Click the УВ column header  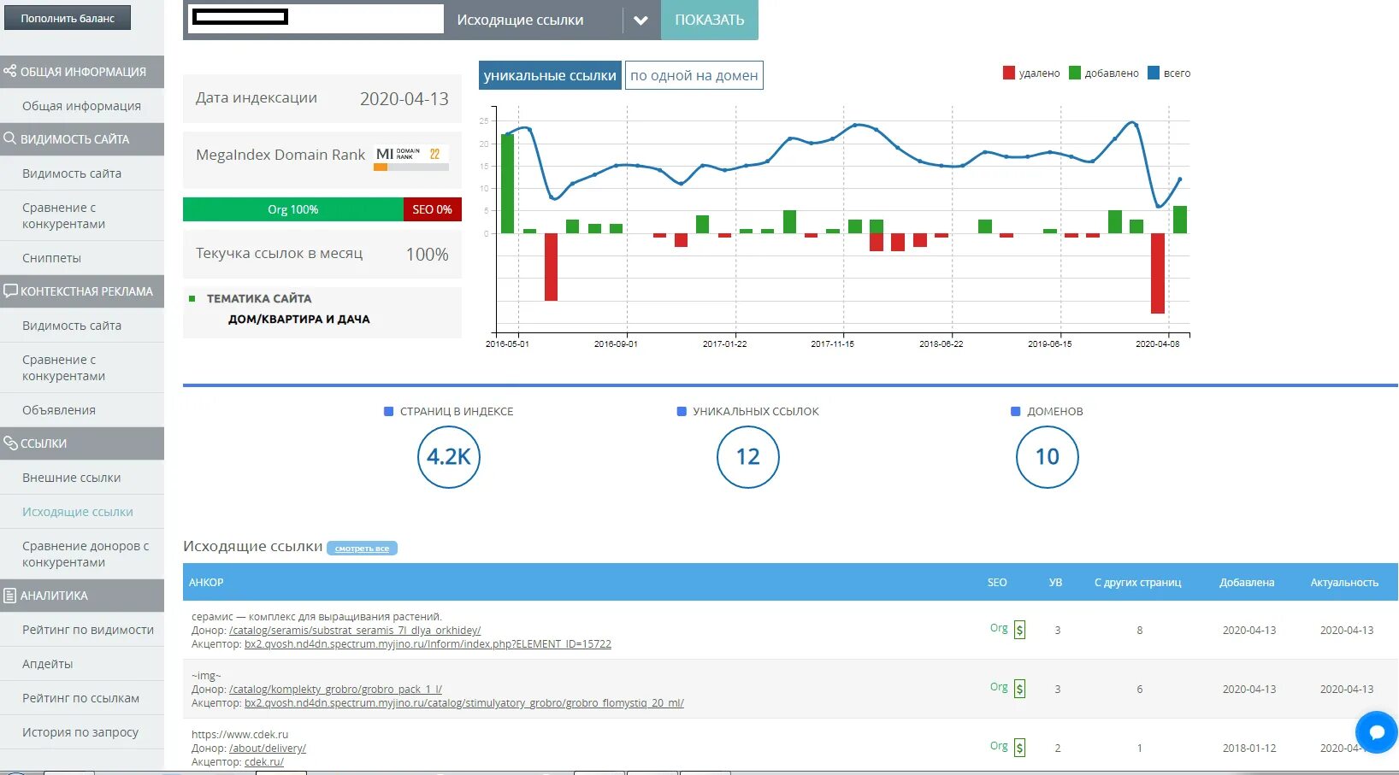point(1056,582)
